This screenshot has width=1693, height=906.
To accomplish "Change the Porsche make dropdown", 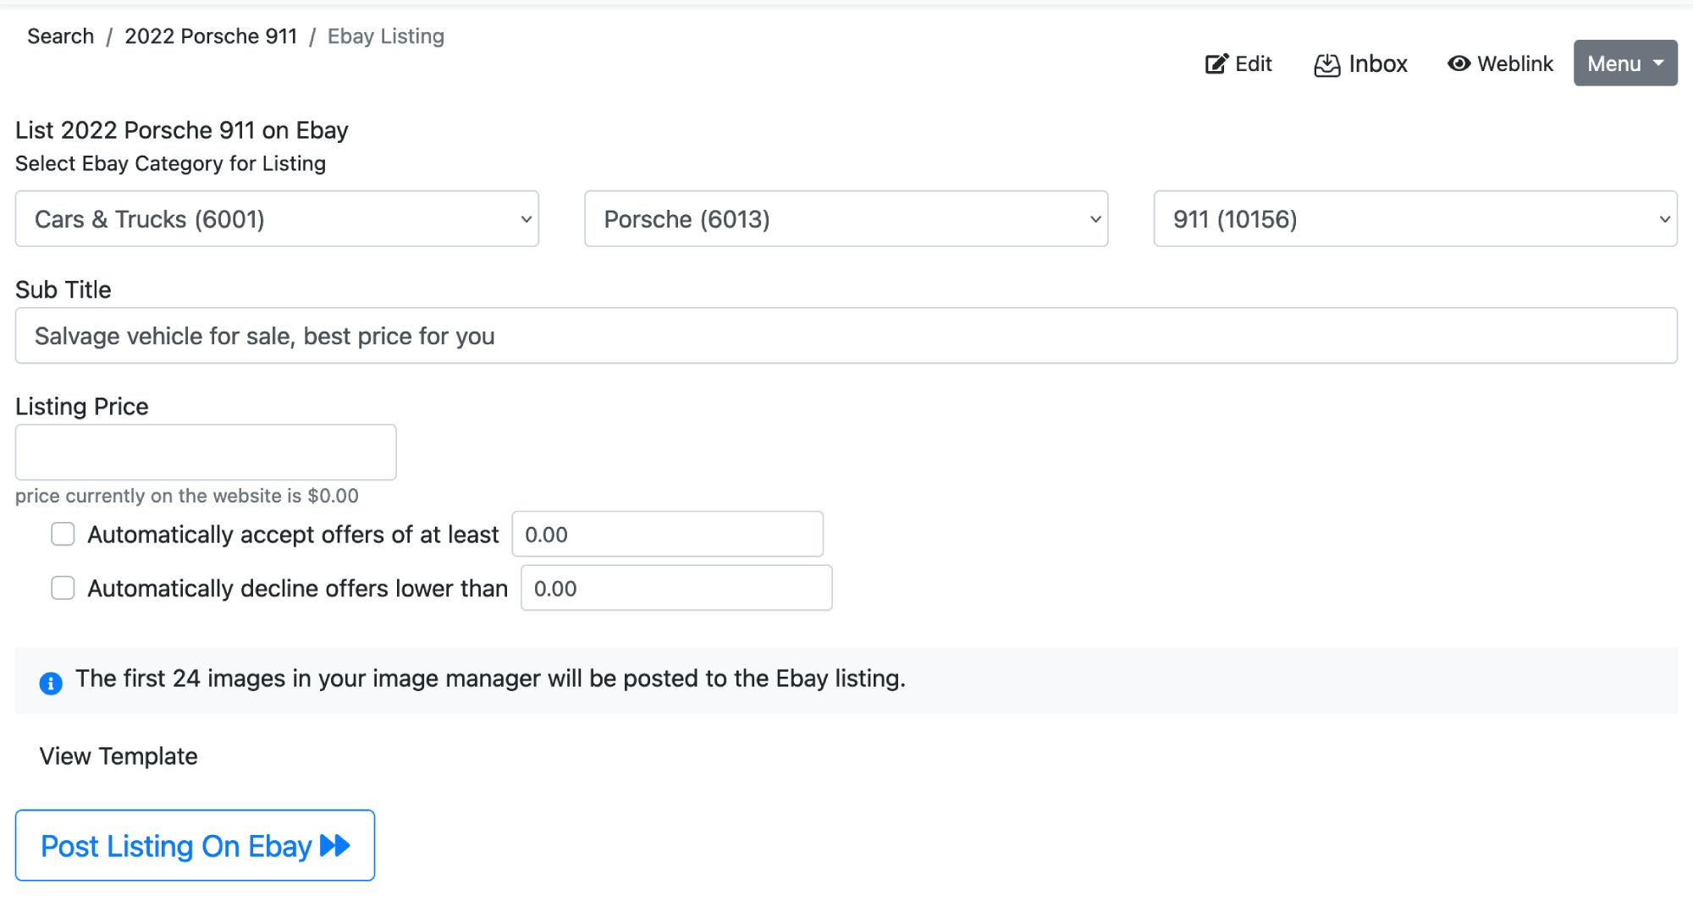I will (x=846, y=219).
